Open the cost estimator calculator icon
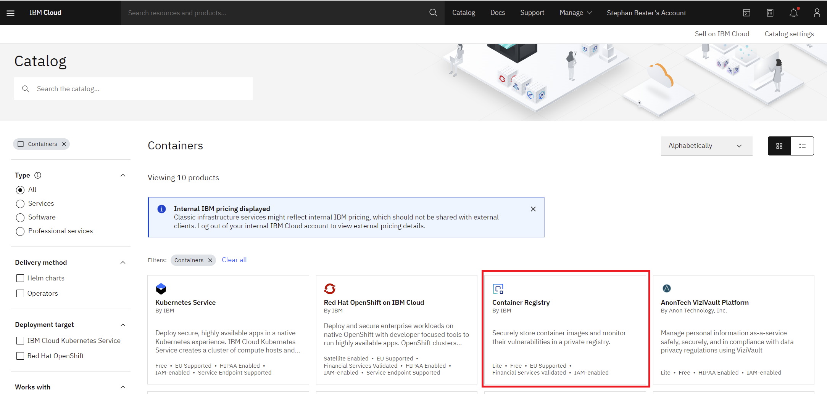The image size is (827, 394). [x=770, y=13]
